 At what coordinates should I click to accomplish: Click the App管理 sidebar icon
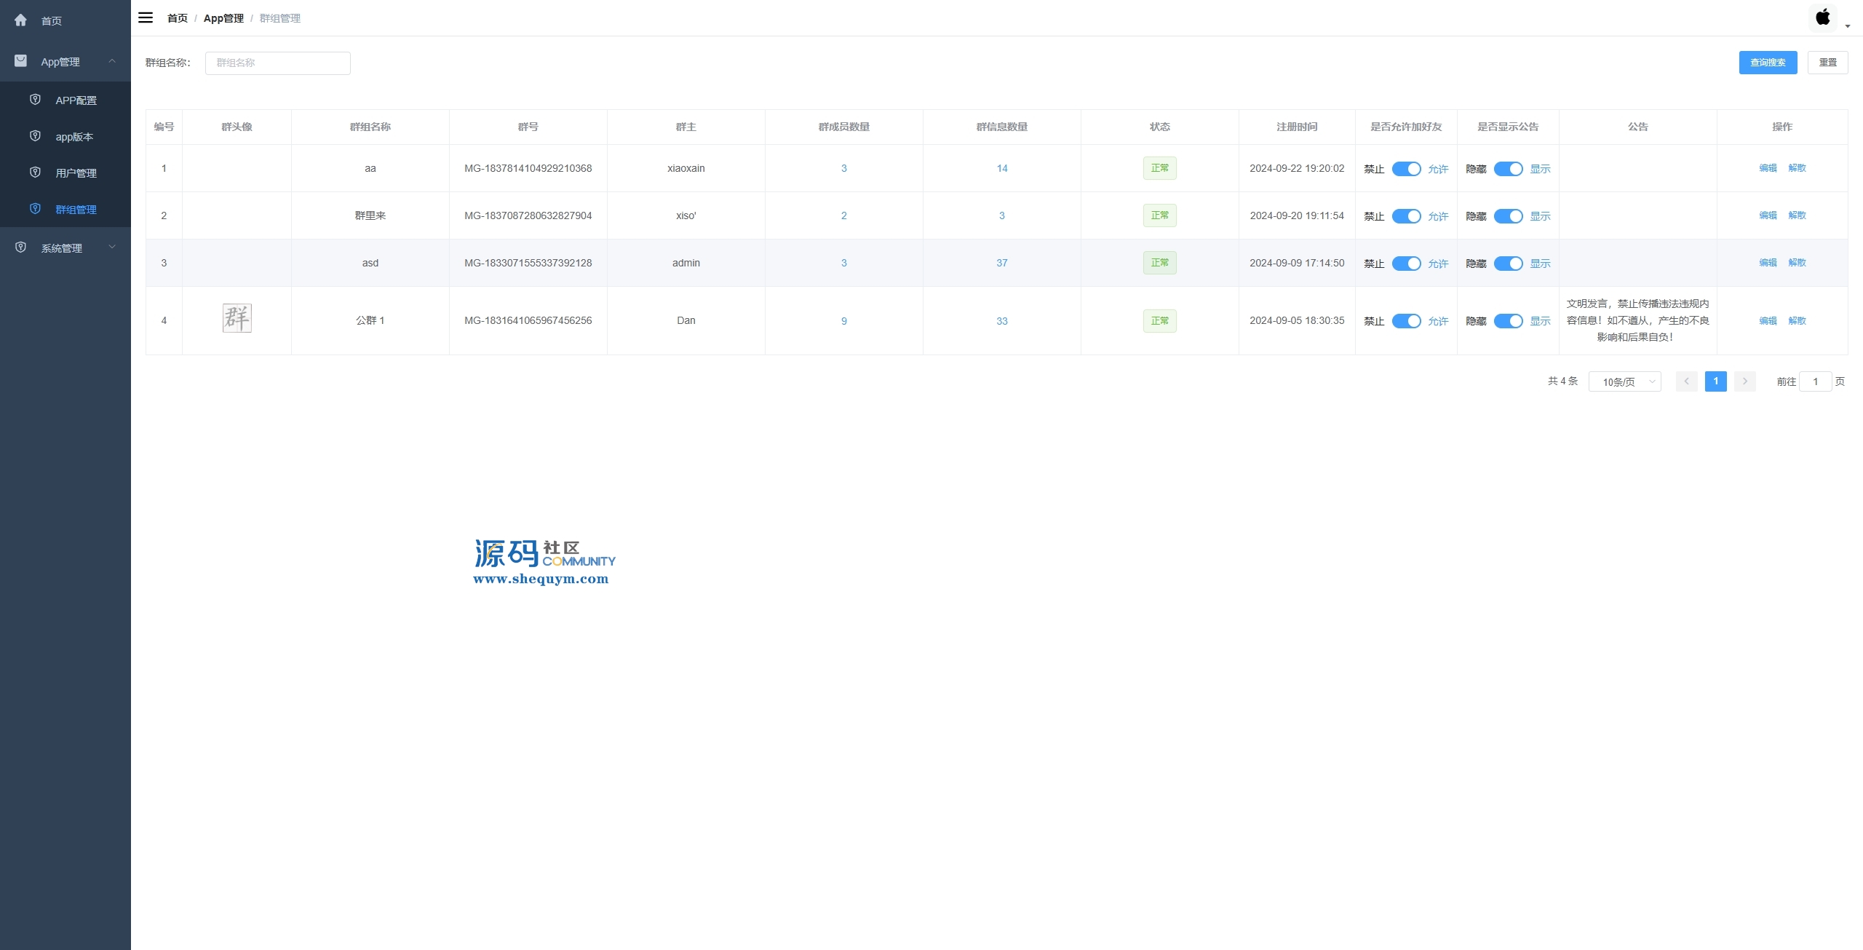20,61
